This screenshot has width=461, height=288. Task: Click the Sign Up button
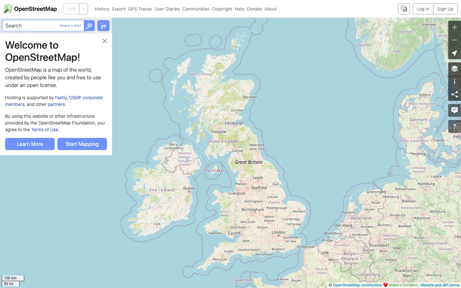pos(445,9)
